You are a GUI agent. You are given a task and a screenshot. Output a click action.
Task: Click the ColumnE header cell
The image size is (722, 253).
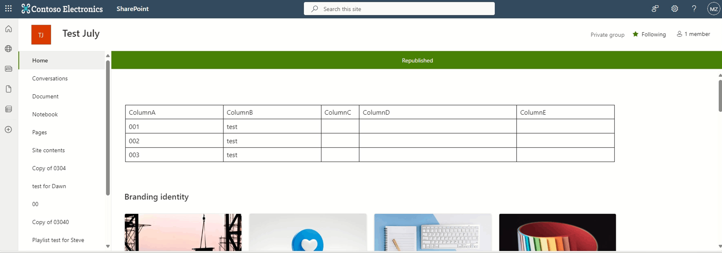coord(565,112)
